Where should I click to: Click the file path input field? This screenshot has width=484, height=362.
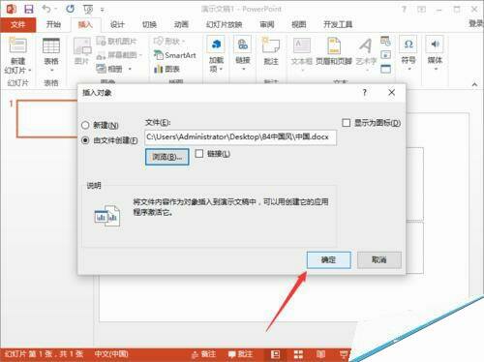click(x=240, y=137)
